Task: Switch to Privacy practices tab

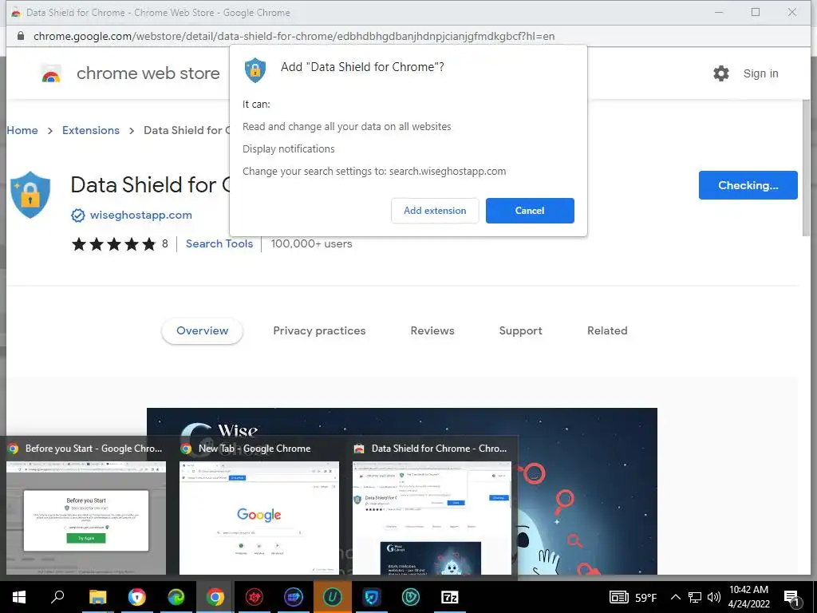Action: [x=319, y=330]
